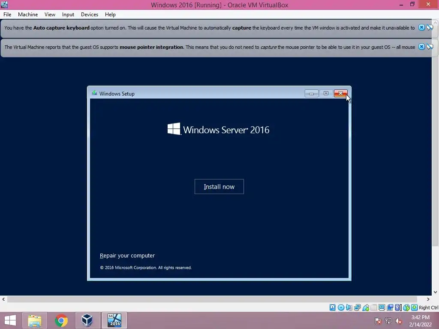This screenshot has height=329, width=439.
Task: Suppress future mouse pointer integration messages
Action: (x=430, y=47)
